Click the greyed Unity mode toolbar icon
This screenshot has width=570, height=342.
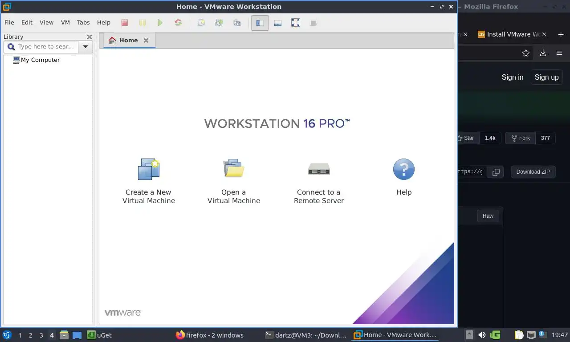pyautogui.click(x=313, y=23)
